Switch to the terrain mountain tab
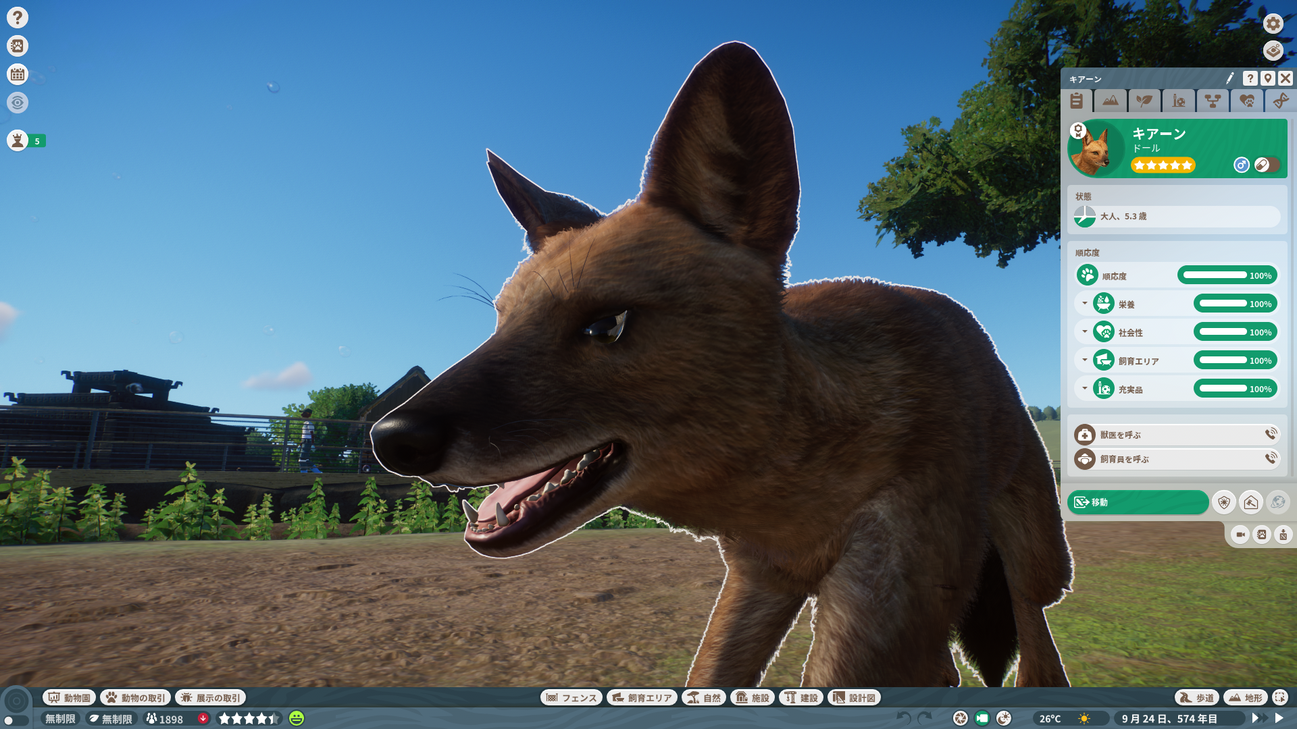 [x=1111, y=101]
